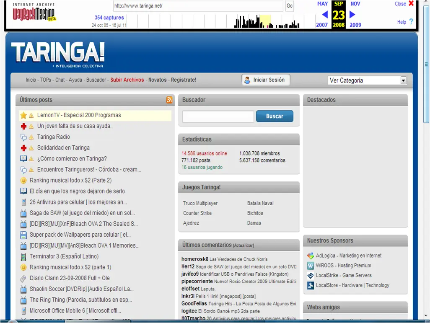This screenshot has width=430, height=323.
Task: Click the WIROOS sponsor icon
Action: (311, 266)
